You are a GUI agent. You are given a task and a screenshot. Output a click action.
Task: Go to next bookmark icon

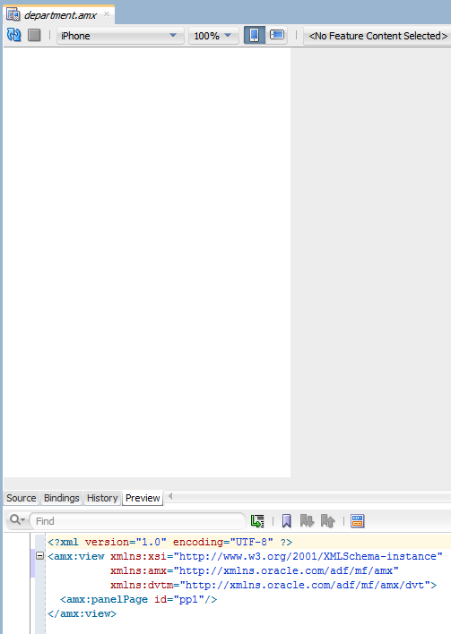click(307, 521)
